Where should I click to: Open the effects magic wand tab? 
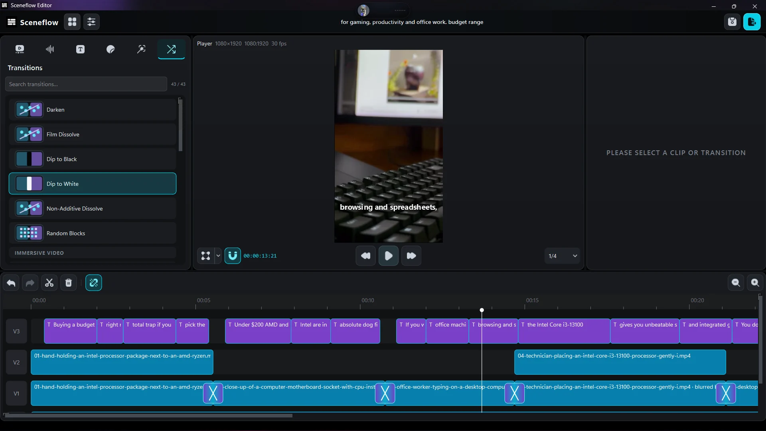pos(141,49)
